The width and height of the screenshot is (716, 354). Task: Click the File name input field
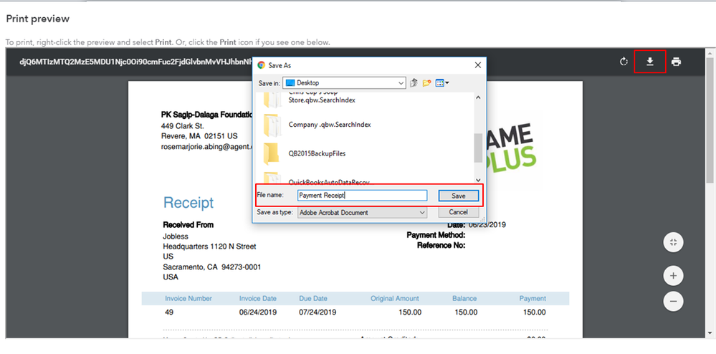click(362, 196)
